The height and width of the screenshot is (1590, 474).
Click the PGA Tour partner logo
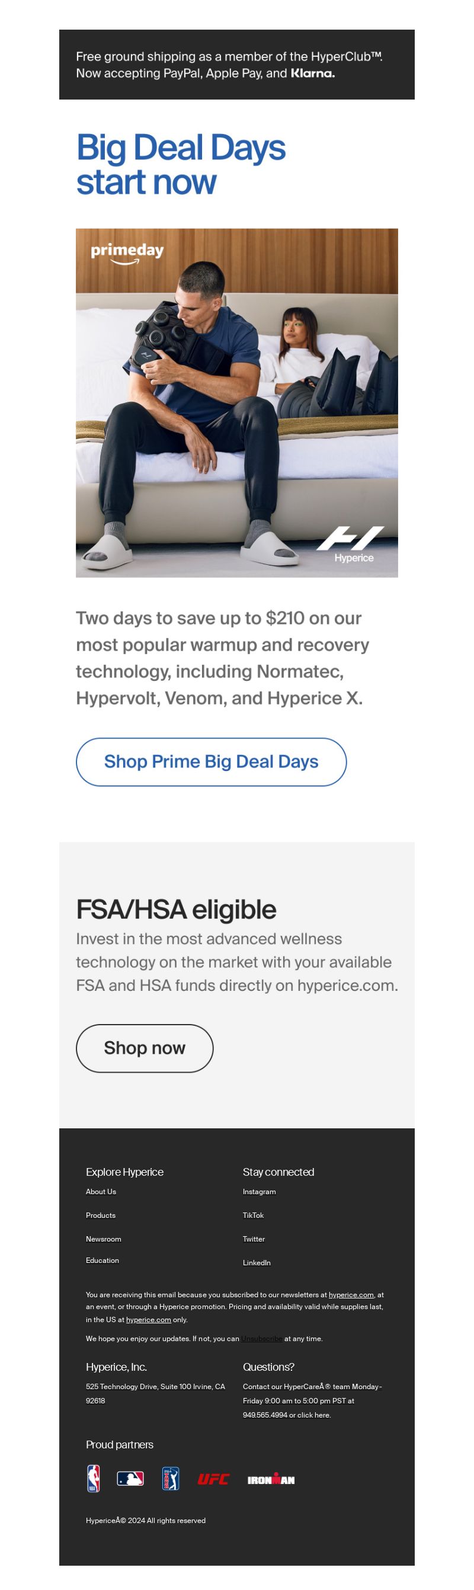(x=171, y=1478)
